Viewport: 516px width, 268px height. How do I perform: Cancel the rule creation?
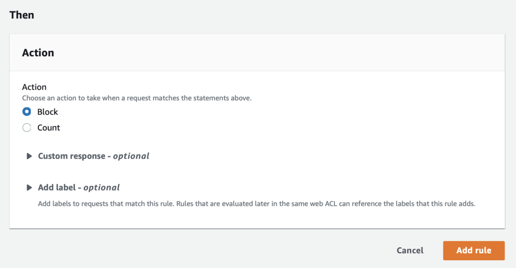[x=410, y=250]
